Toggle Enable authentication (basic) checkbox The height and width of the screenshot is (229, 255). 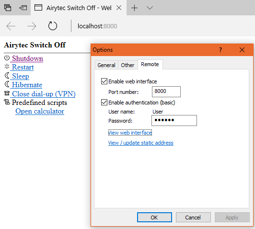[104, 103]
